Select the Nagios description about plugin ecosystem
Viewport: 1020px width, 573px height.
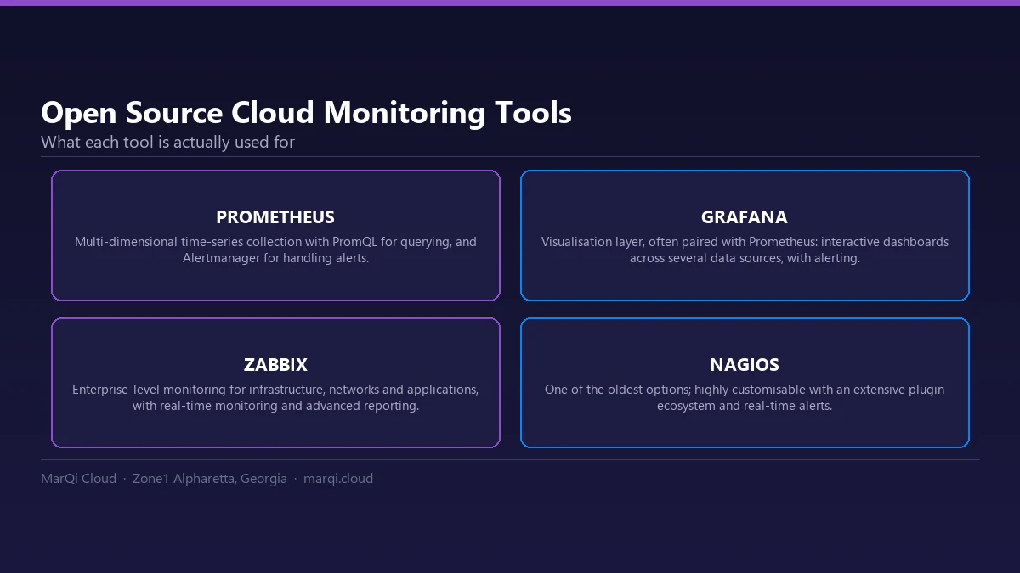(745, 397)
